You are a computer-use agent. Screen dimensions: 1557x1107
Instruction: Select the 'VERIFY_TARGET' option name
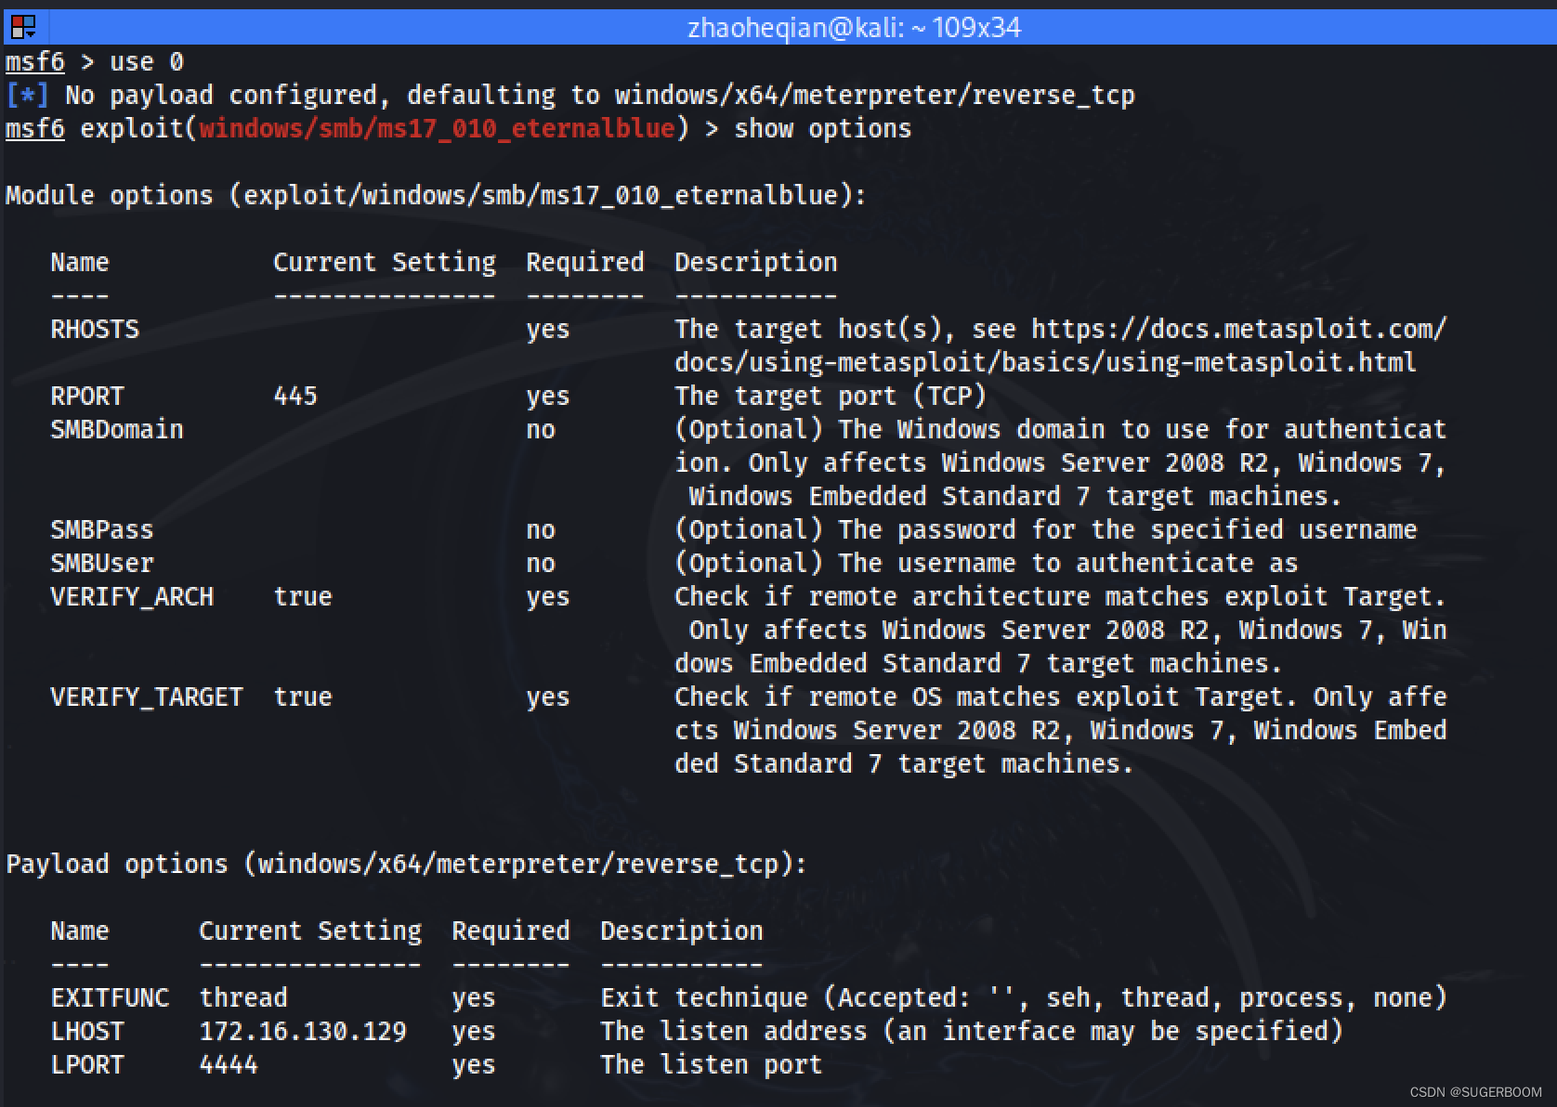click(147, 697)
